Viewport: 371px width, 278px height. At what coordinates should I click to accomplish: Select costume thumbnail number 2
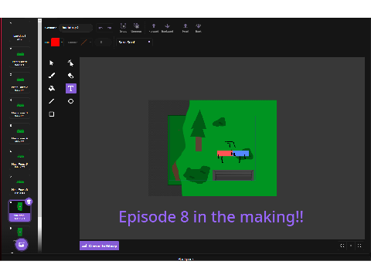tap(19, 57)
